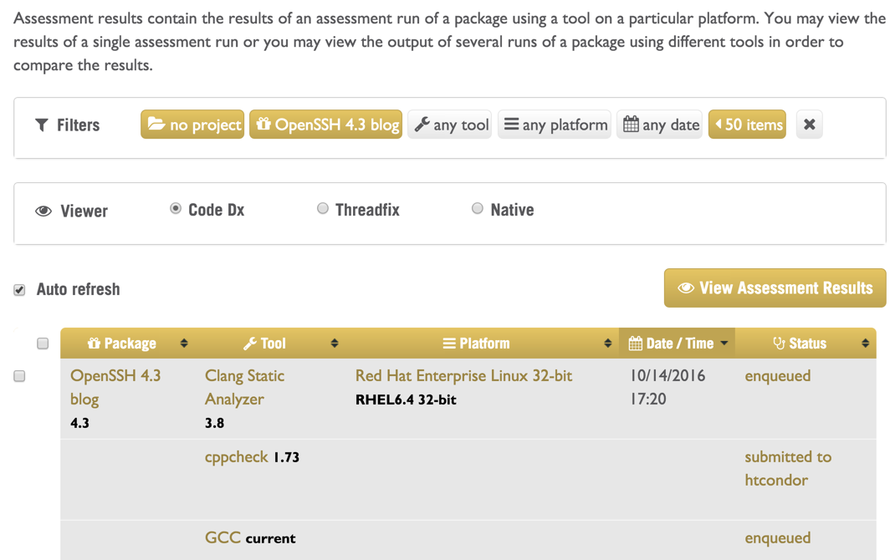The width and height of the screenshot is (890, 560).
Task: Open the 'any platform' filter
Action: [555, 125]
